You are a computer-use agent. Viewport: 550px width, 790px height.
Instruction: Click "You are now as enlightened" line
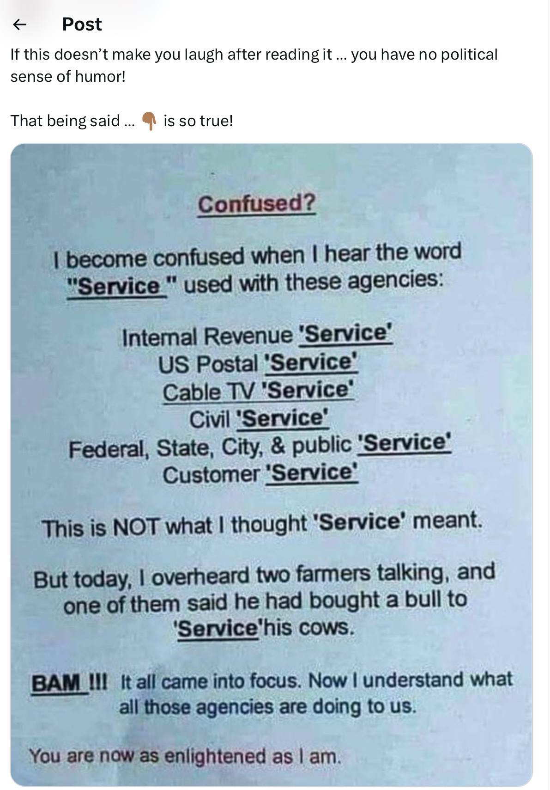185,756
